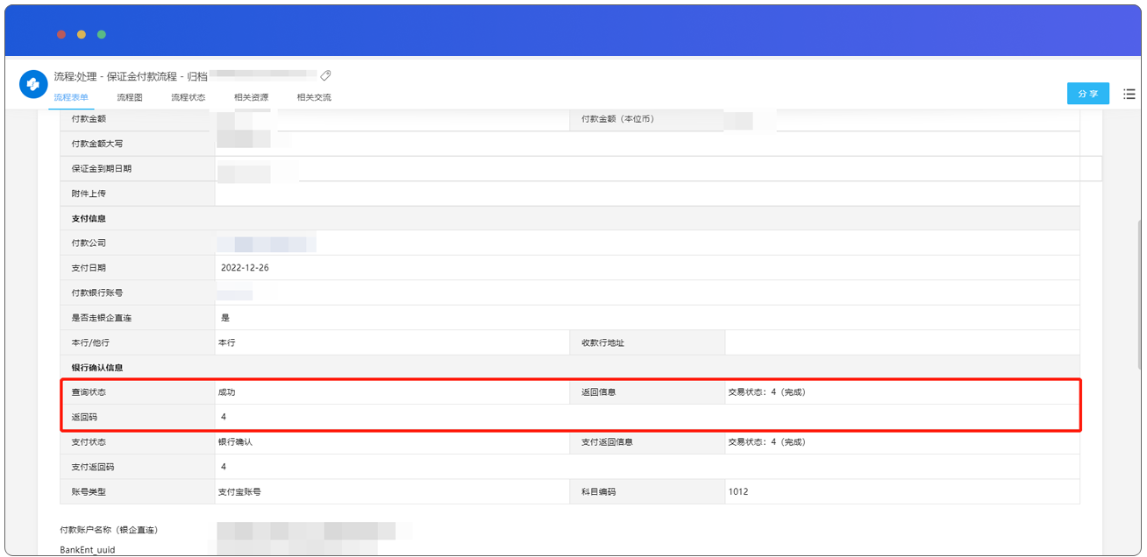Click the 查询状态 value 成功
The width and height of the screenshot is (1147, 557).
[226, 392]
